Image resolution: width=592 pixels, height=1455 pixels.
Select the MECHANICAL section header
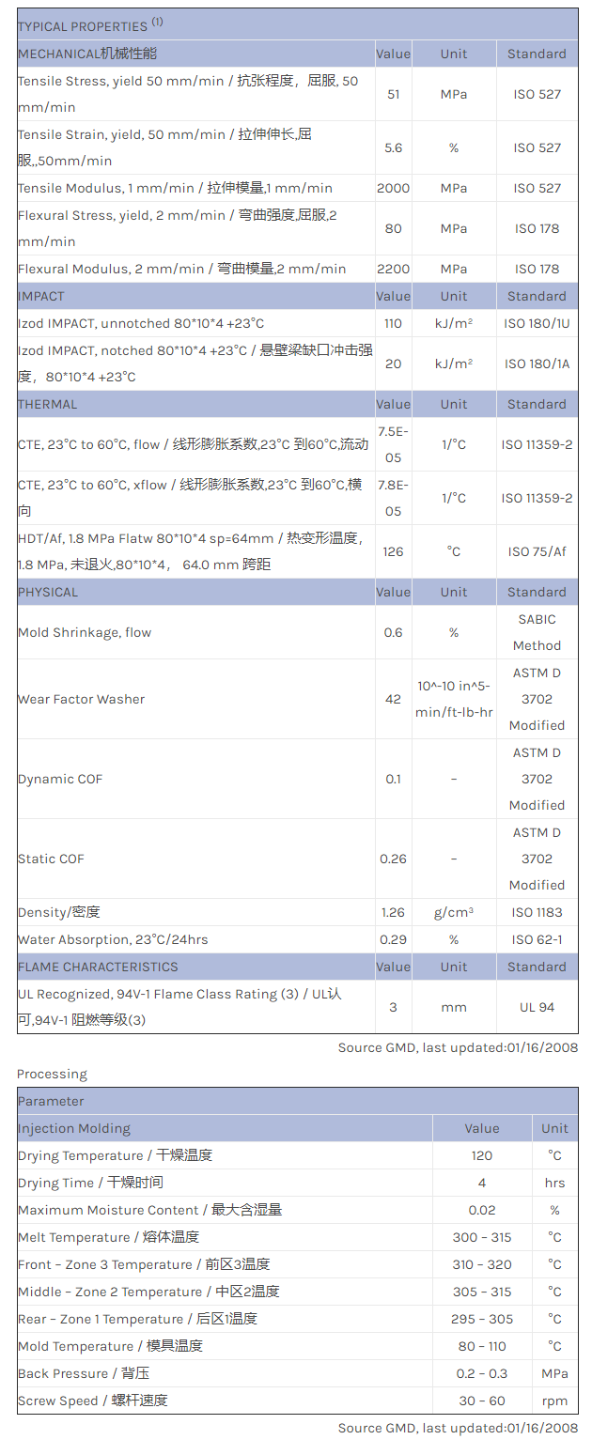click(x=87, y=54)
